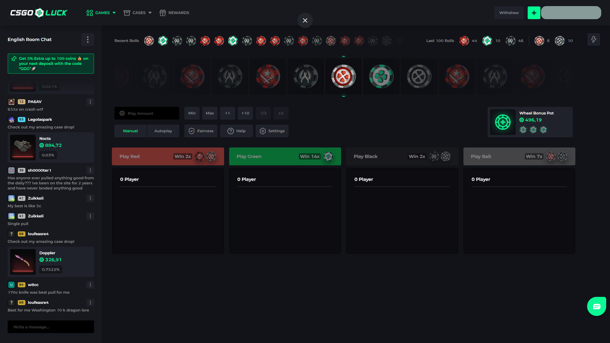Image resolution: width=610 pixels, height=343 pixels.
Task: Click the Write a message chat field
Action: point(50,327)
